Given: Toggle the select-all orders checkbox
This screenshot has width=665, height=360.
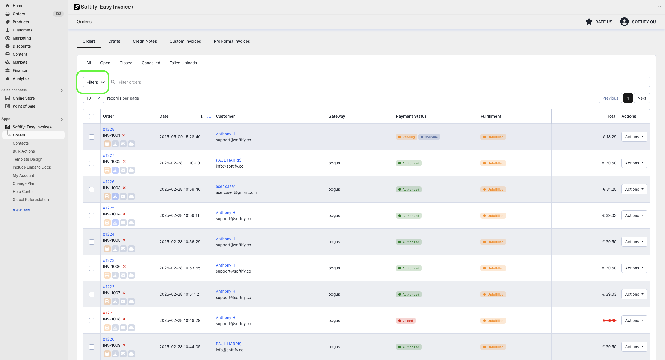Looking at the screenshot, I should tap(92, 117).
